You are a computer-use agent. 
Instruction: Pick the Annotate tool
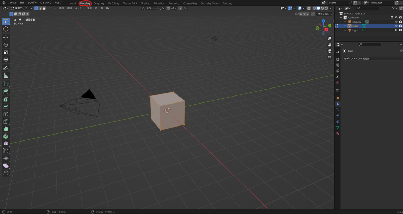tap(6, 68)
